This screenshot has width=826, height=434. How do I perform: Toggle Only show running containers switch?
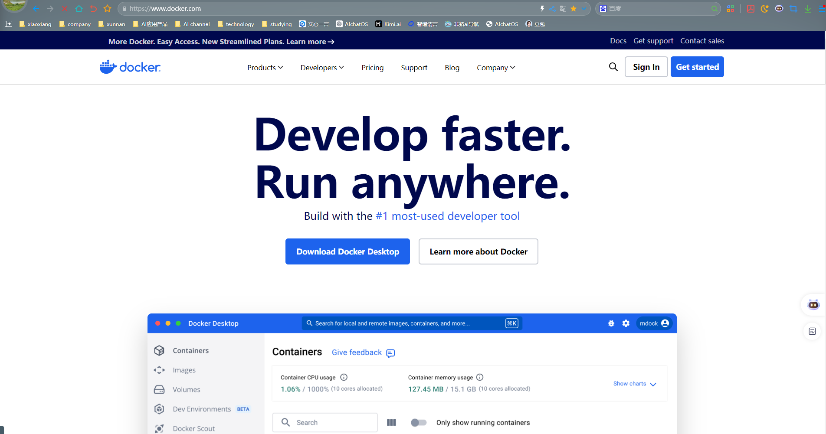pyautogui.click(x=419, y=422)
